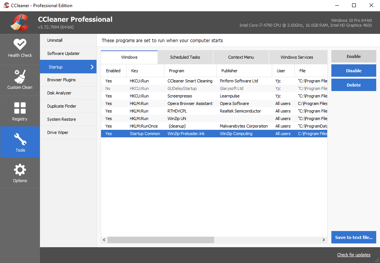Click the HKLM:RunOnce key cell
This screenshot has width=380, height=263.
(x=144, y=126)
